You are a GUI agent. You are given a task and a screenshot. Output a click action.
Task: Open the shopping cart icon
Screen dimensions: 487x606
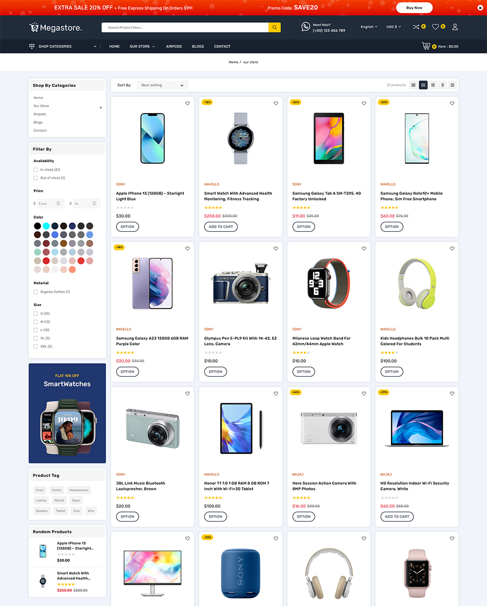point(426,46)
